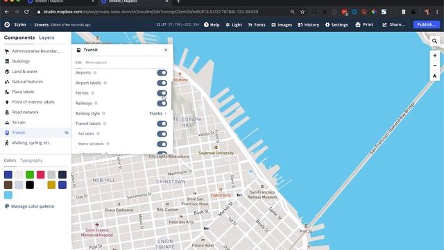Open the Share menu

393,25
